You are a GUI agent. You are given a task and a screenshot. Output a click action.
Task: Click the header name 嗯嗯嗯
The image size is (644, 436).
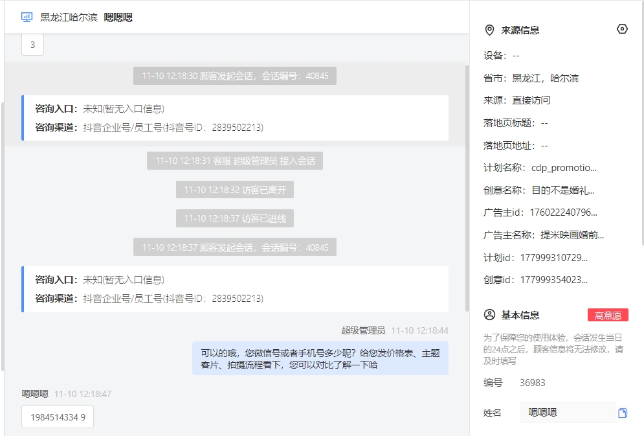tap(118, 17)
